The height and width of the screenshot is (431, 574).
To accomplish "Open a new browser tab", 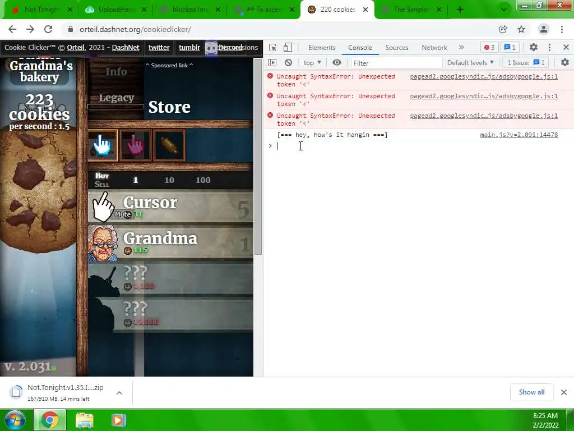I will click(460, 10).
